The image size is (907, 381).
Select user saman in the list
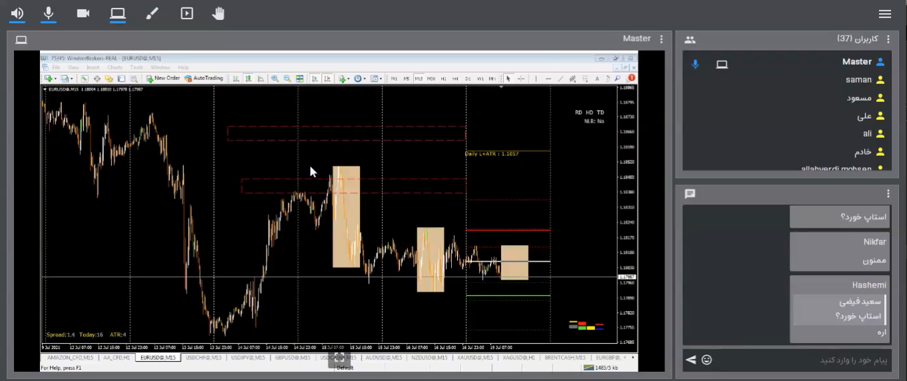[x=858, y=80]
